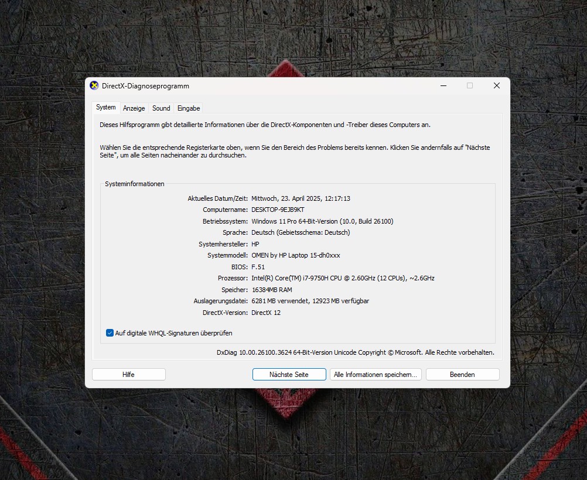This screenshot has height=480, width=587.
Task: Click the OMEN by HP Laptop model value
Action: [295, 255]
